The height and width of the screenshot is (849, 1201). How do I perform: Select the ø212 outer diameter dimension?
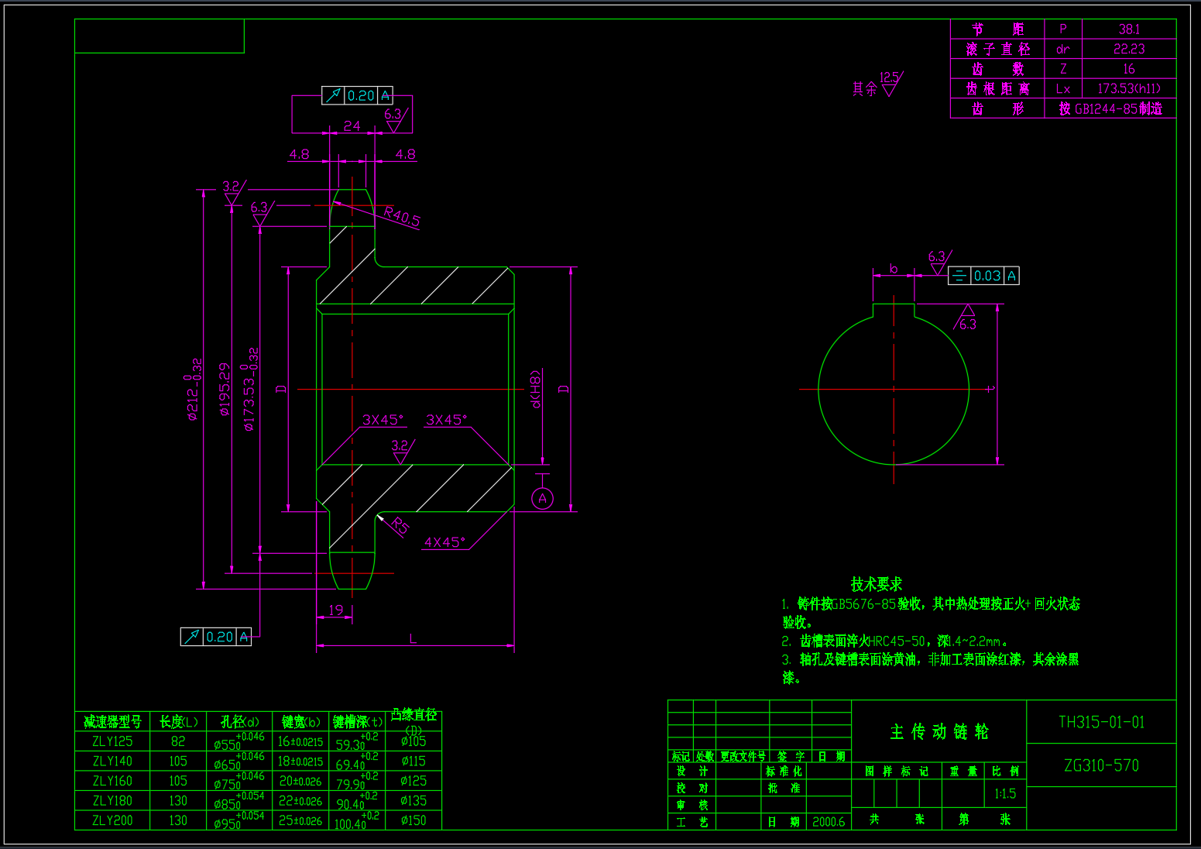click(193, 389)
